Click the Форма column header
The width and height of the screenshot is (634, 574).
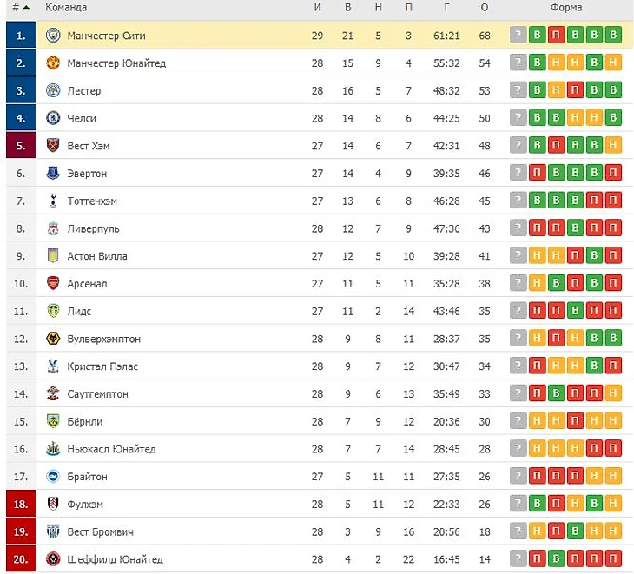(x=566, y=8)
